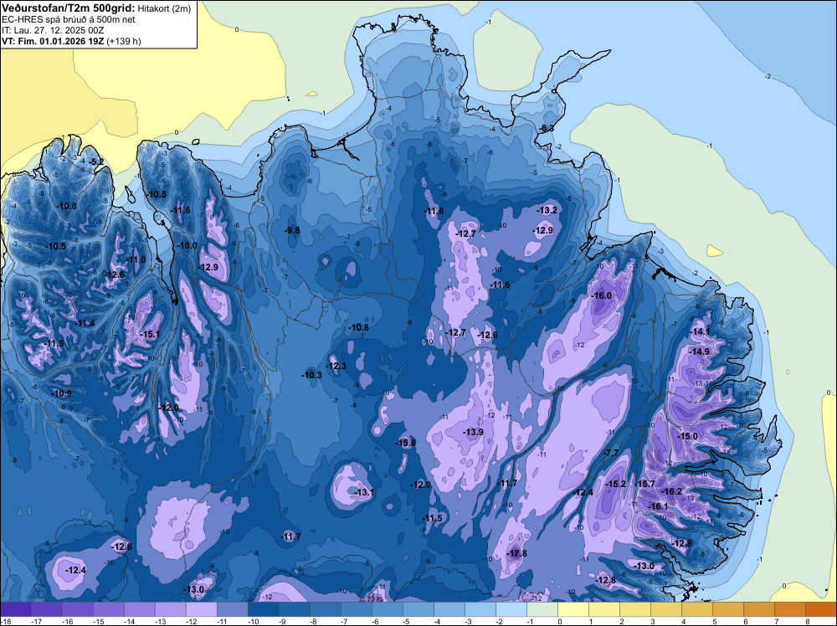The height and width of the screenshot is (626, 837).
Task: Click the -10.0 temperature value
Action: [187, 245]
